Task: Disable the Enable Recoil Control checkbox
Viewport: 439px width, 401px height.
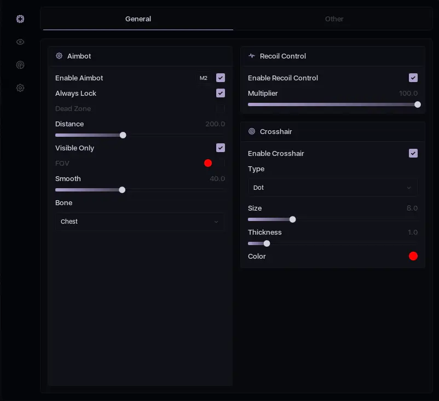Action: (413, 78)
